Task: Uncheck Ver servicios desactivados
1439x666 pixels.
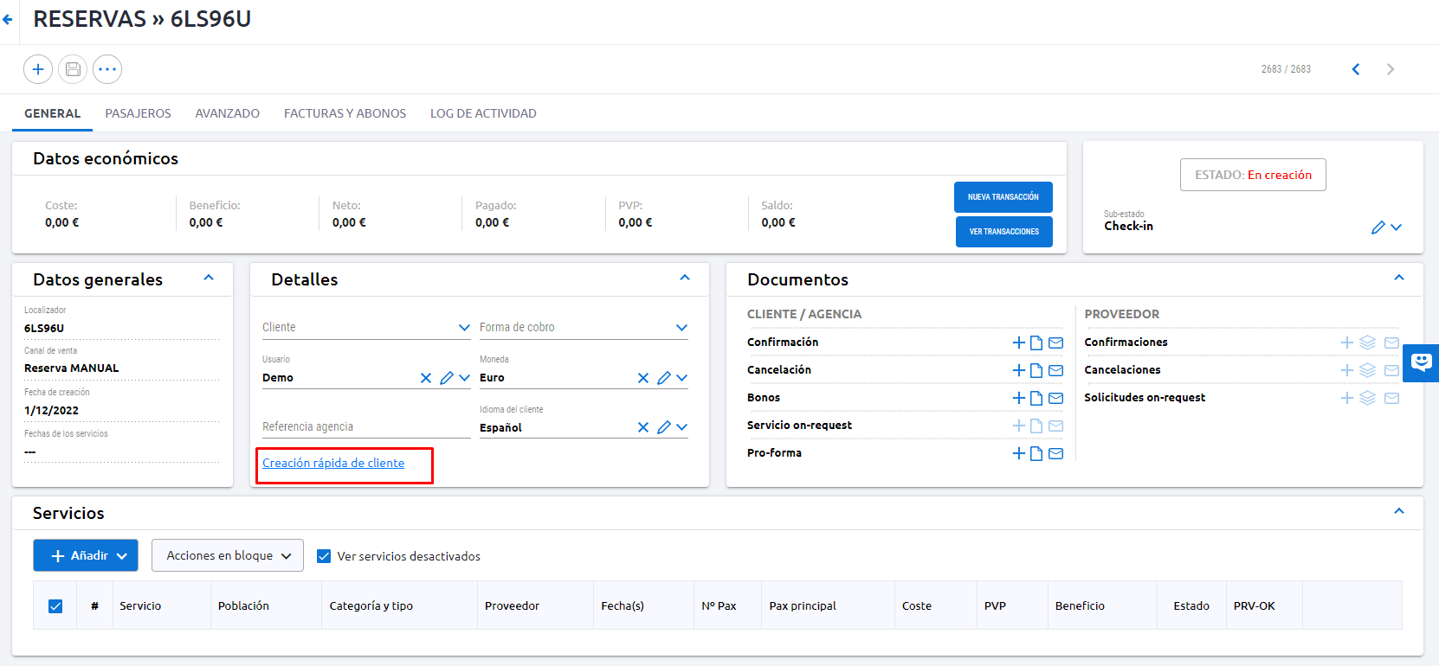Action: tap(324, 556)
